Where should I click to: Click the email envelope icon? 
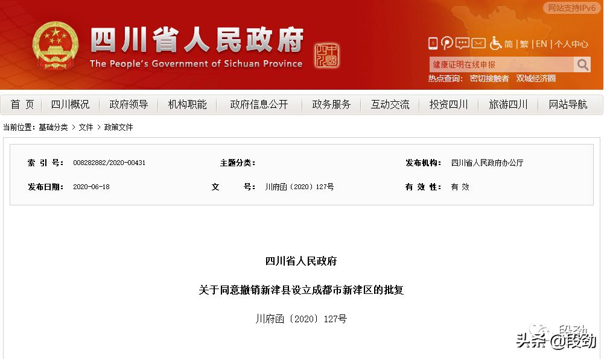pos(478,43)
